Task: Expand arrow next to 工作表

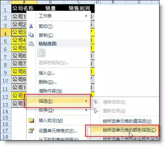Action: (86, 16)
